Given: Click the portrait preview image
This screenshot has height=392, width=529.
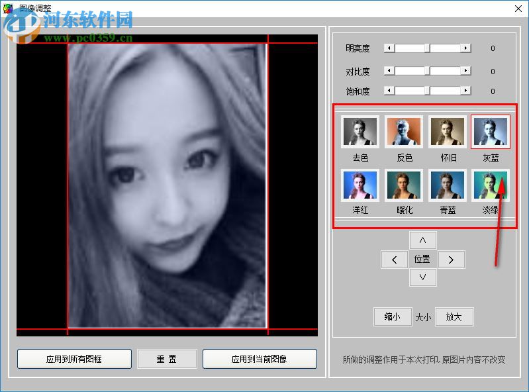Looking at the screenshot, I should pos(168,186).
